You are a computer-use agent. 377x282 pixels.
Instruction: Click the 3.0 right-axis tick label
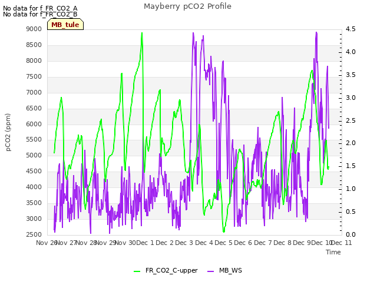(350, 98)
